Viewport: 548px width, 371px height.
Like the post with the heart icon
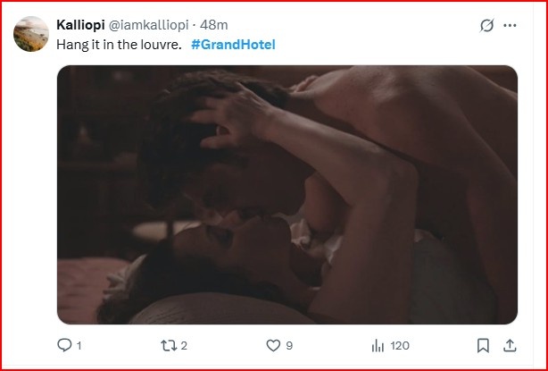(x=273, y=346)
